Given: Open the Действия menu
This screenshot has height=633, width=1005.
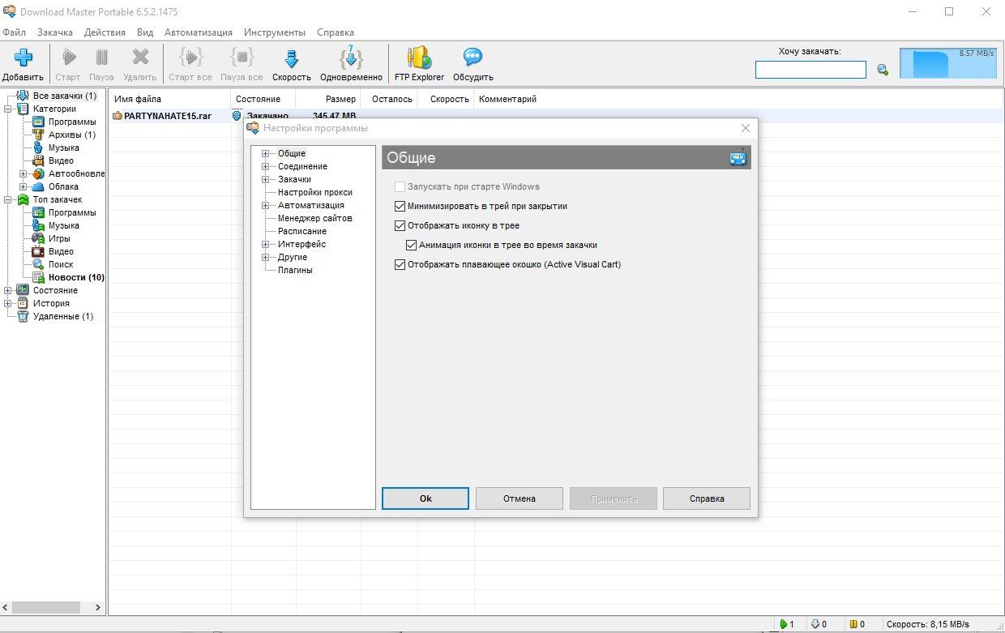Looking at the screenshot, I should [105, 32].
